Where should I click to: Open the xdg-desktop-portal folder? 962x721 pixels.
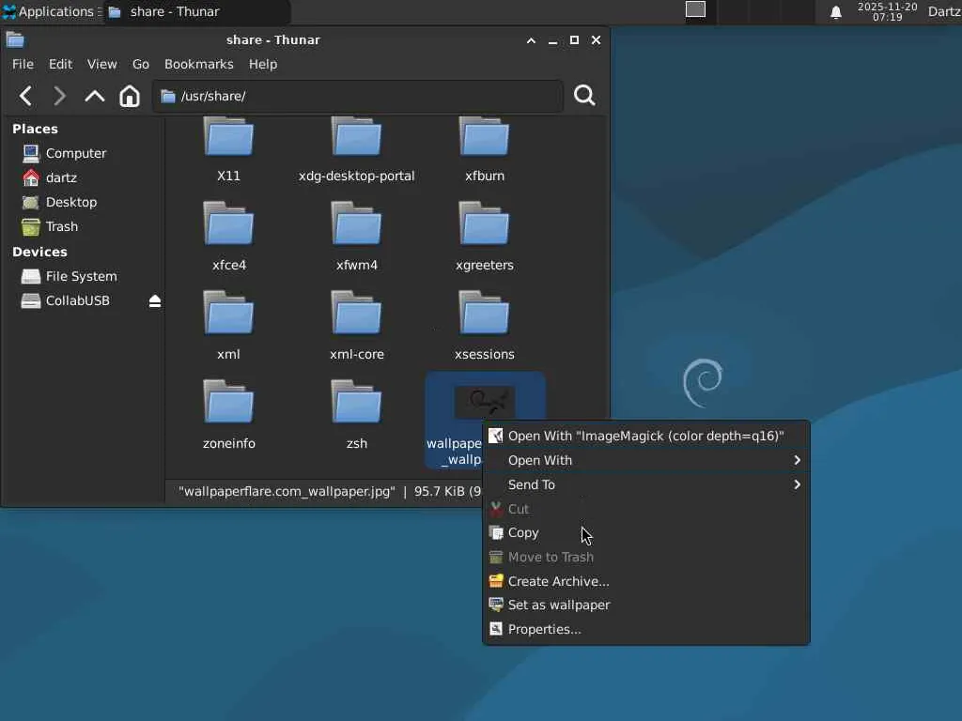tap(356, 150)
